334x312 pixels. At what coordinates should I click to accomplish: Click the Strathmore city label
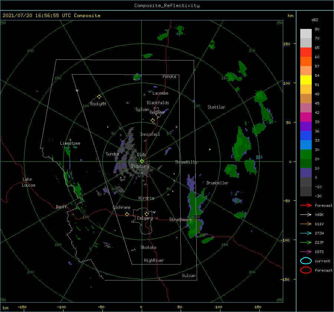click(180, 220)
